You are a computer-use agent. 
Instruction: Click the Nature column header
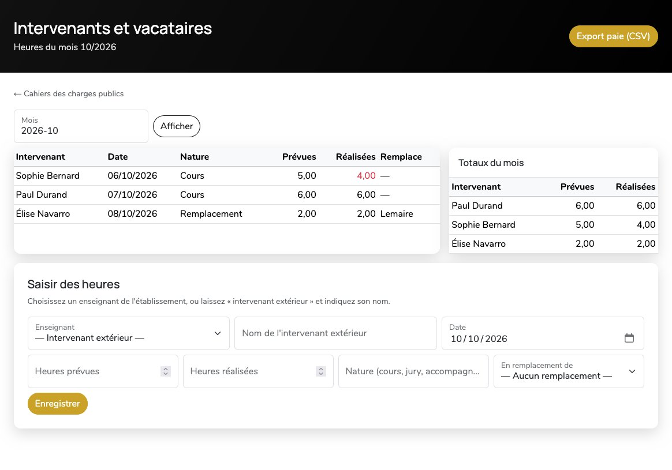click(x=195, y=157)
